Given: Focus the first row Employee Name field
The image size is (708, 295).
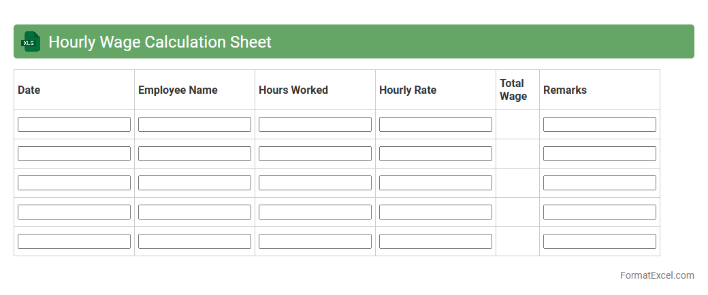Looking at the screenshot, I should pyautogui.click(x=195, y=124).
